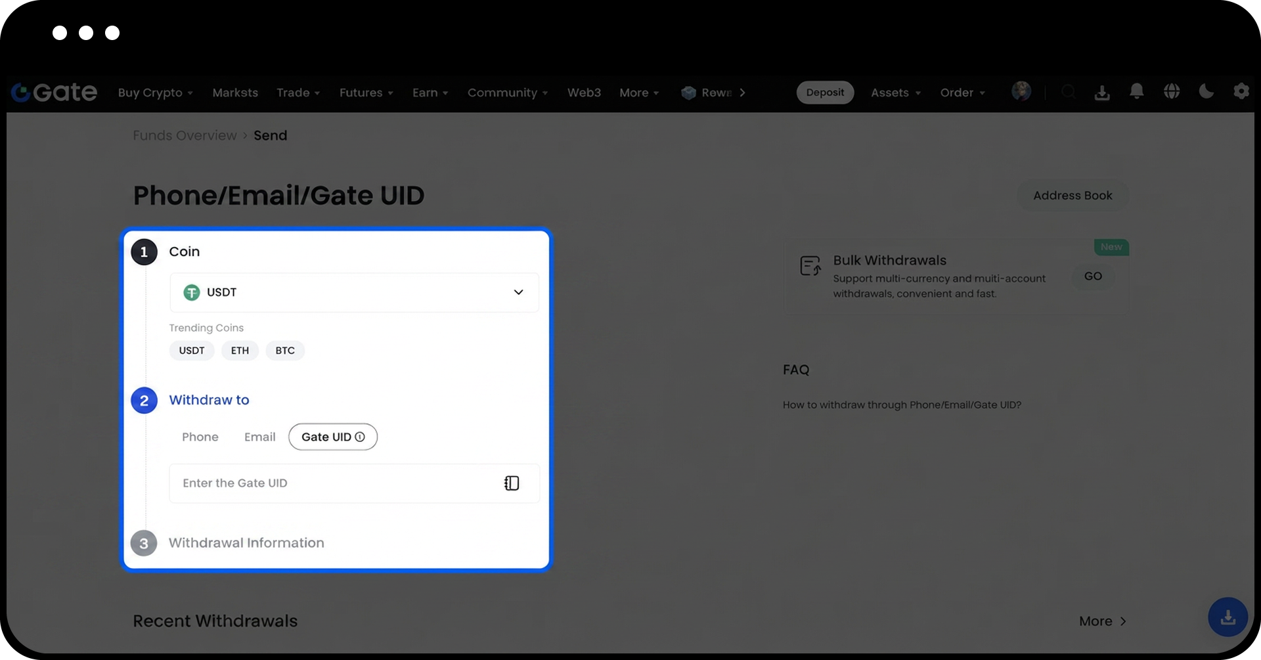
Task: Click info icon beside Gate UID
Action: pyautogui.click(x=360, y=437)
